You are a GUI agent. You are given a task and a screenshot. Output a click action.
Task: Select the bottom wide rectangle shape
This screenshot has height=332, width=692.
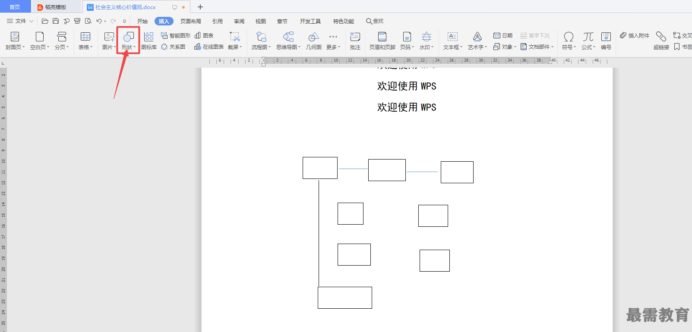point(345,298)
